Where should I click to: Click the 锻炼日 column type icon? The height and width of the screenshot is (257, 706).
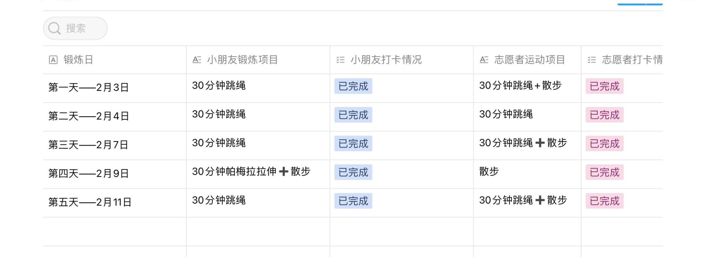pos(53,60)
